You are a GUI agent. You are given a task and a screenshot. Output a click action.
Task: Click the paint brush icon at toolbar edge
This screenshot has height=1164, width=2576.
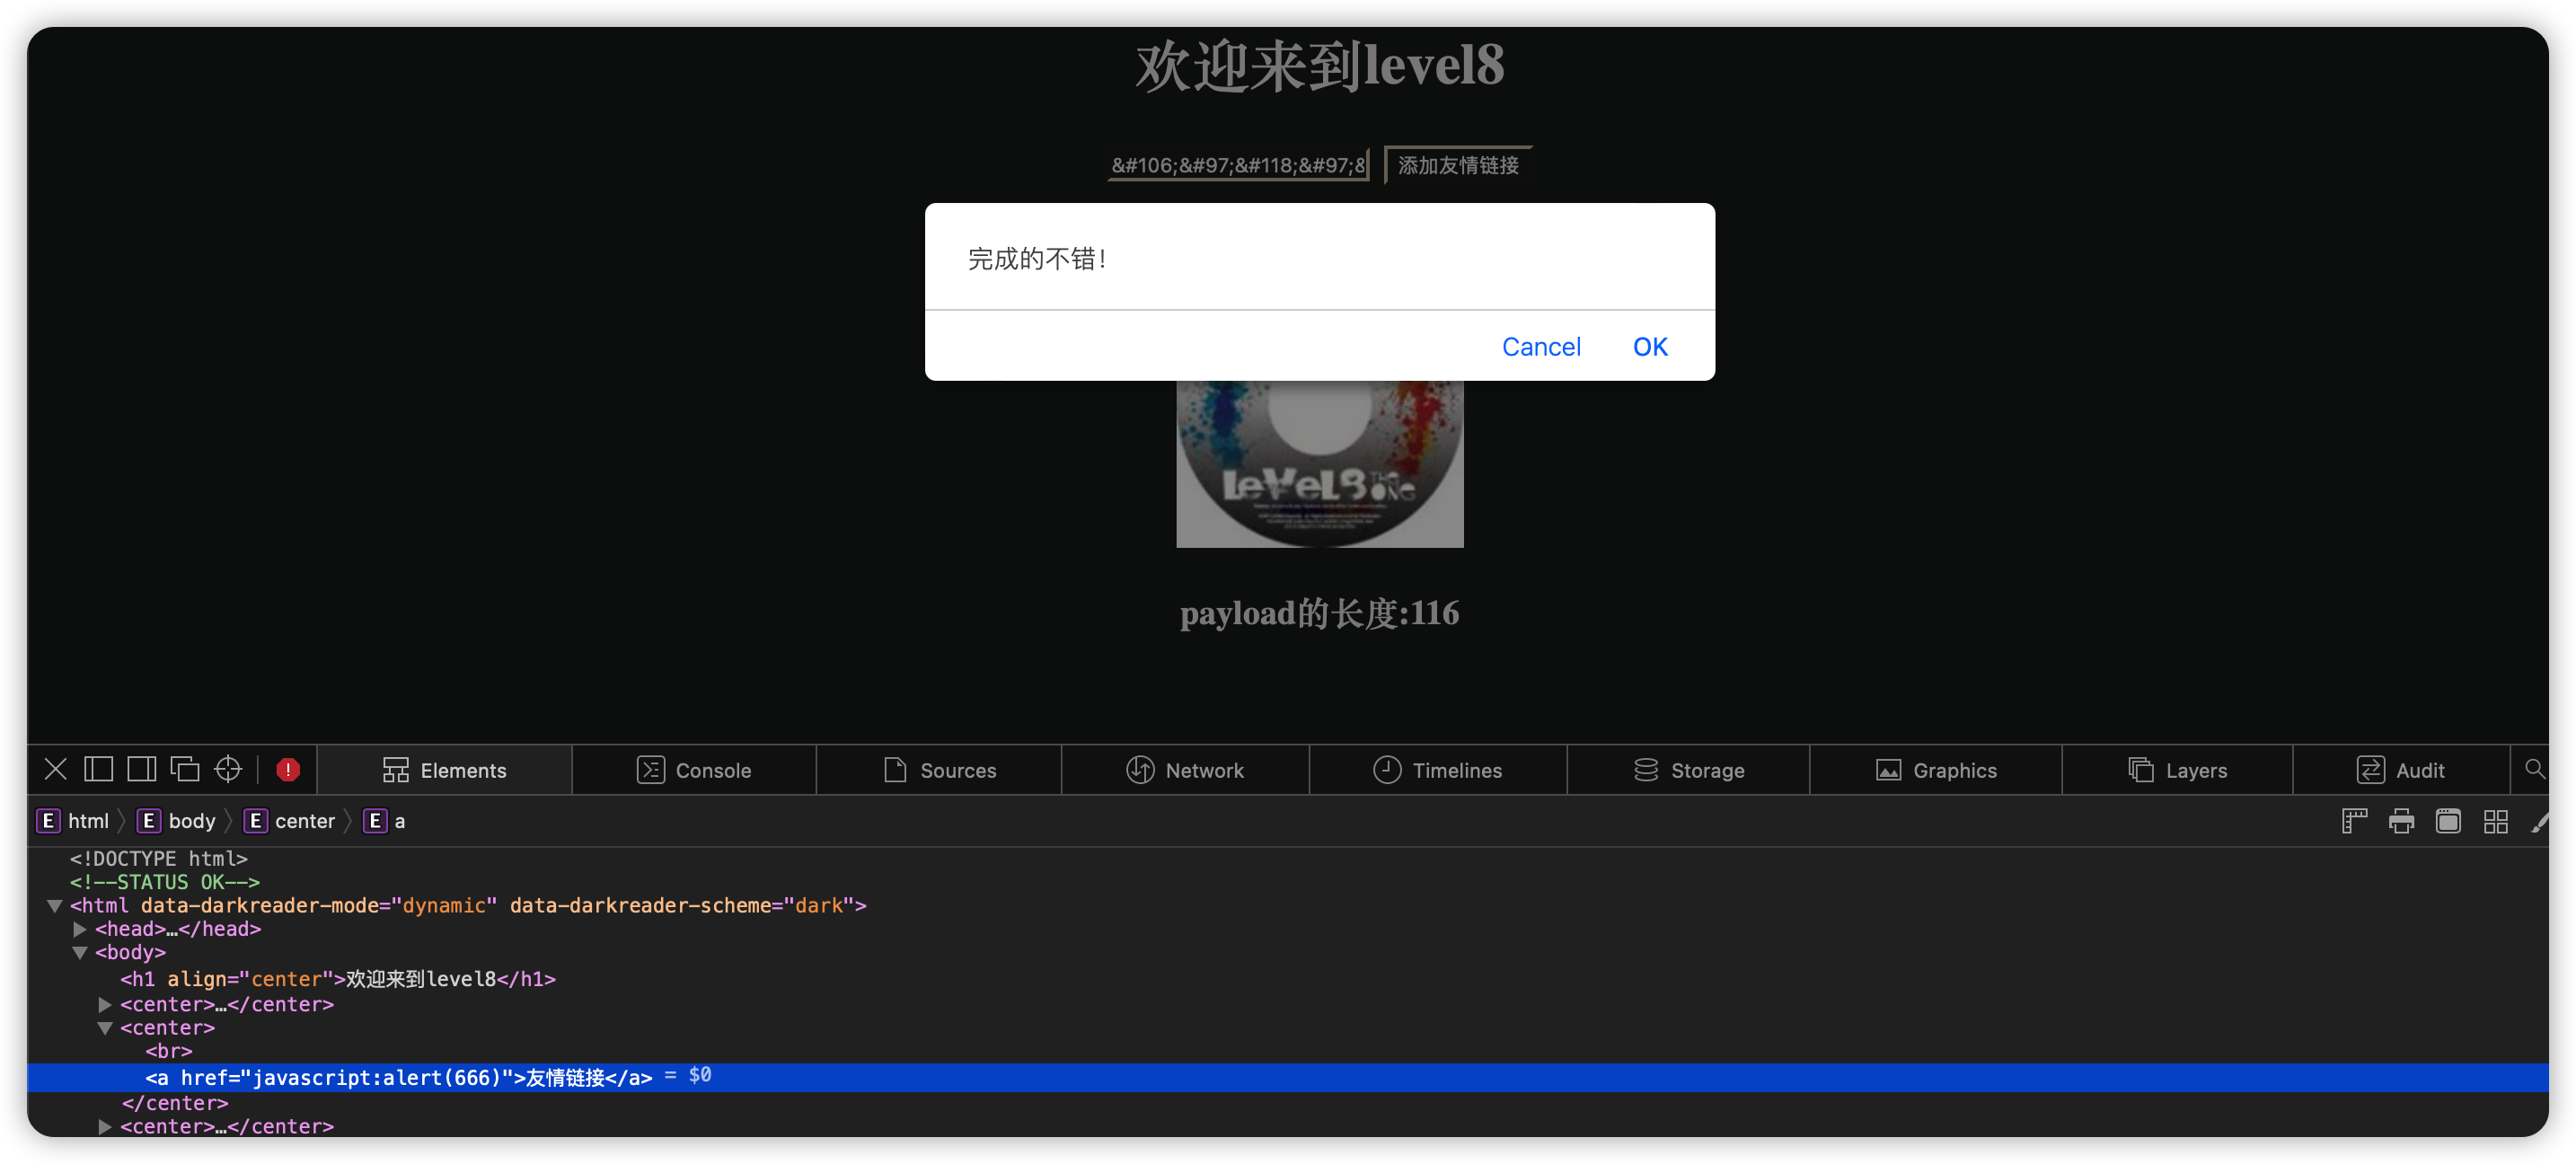(x=2540, y=821)
